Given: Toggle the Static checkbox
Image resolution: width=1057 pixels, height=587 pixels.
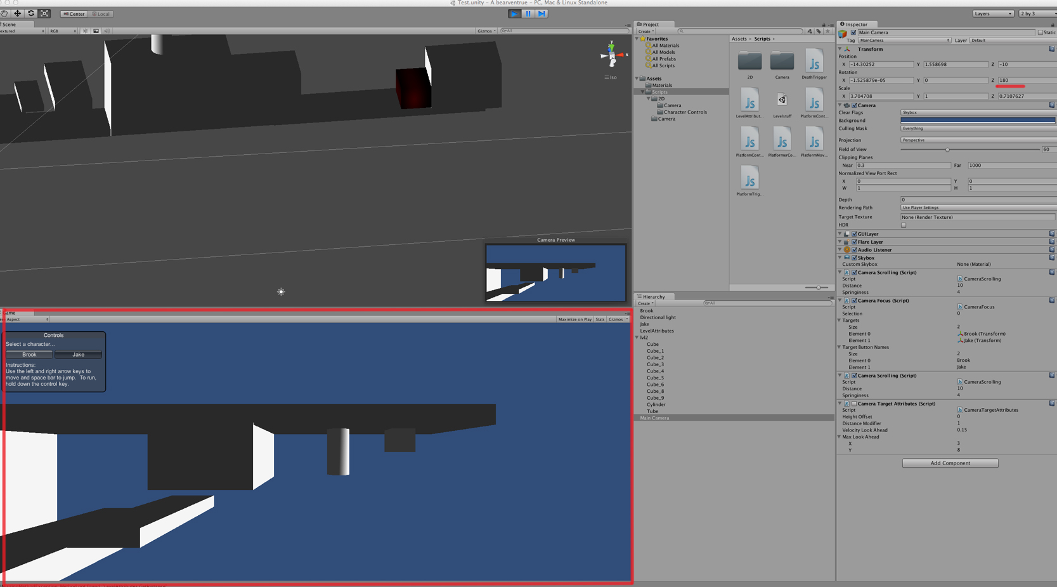Looking at the screenshot, I should pyautogui.click(x=1041, y=32).
